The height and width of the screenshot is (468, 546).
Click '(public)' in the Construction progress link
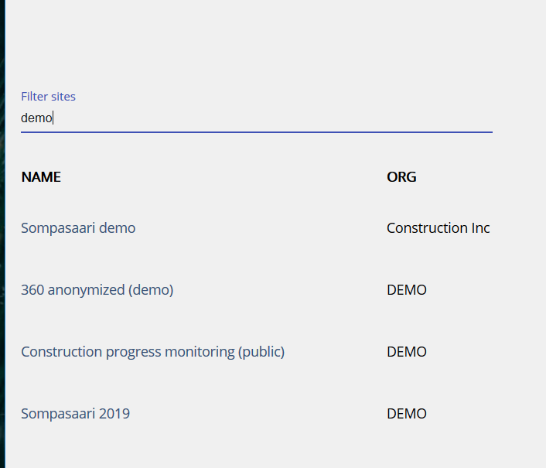click(x=261, y=352)
